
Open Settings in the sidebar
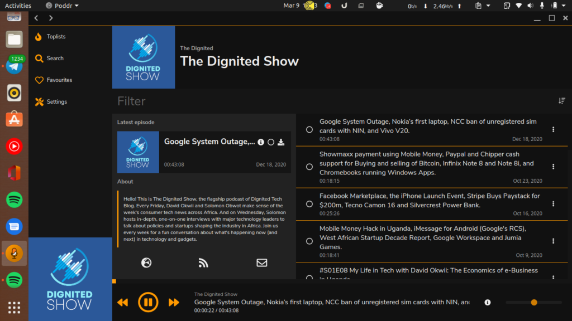pyautogui.click(x=51, y=102)
